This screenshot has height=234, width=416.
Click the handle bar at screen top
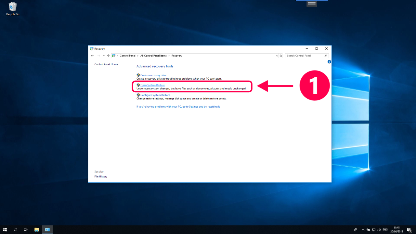coord(312,3)
